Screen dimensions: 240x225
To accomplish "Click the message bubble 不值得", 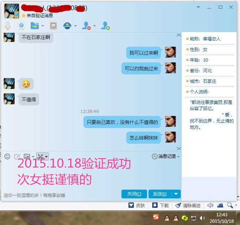I will [x=29, y=100].
